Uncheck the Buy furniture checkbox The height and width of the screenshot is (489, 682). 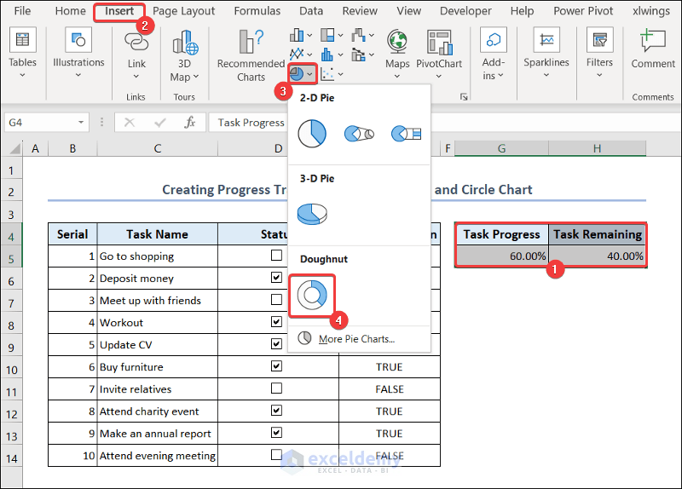point(276,366)
